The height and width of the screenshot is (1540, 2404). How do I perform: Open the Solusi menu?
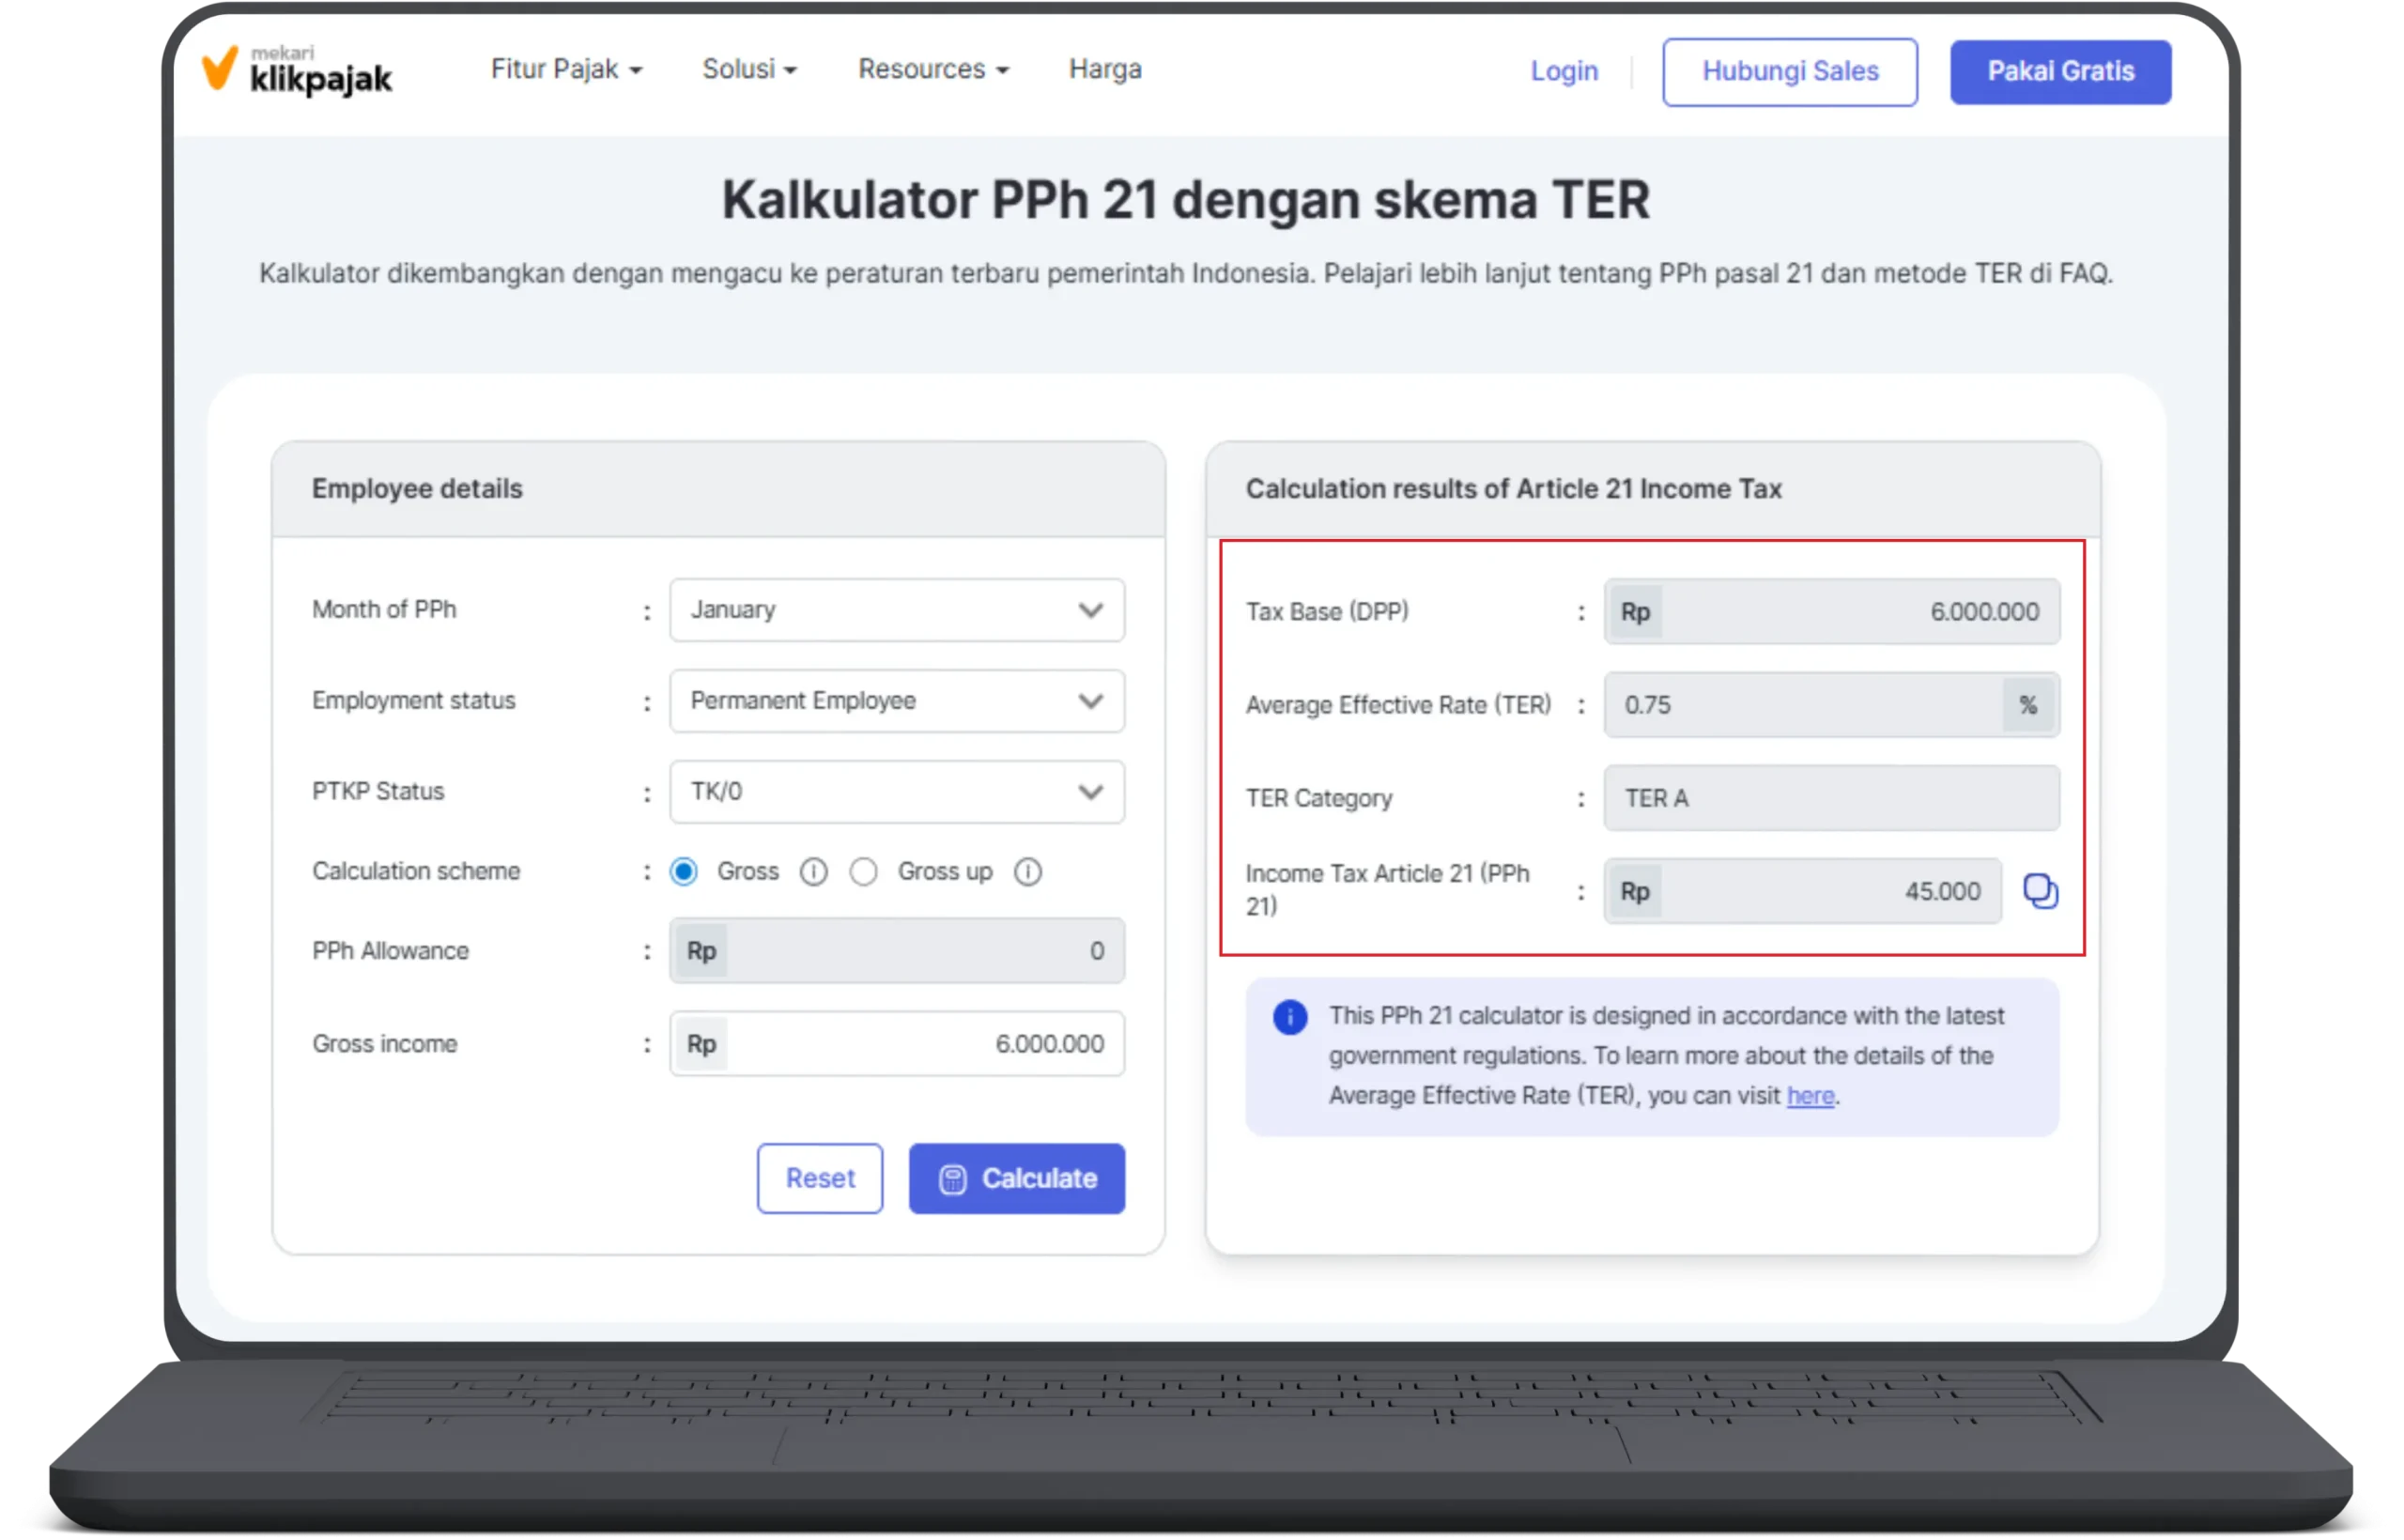(748, 69)
